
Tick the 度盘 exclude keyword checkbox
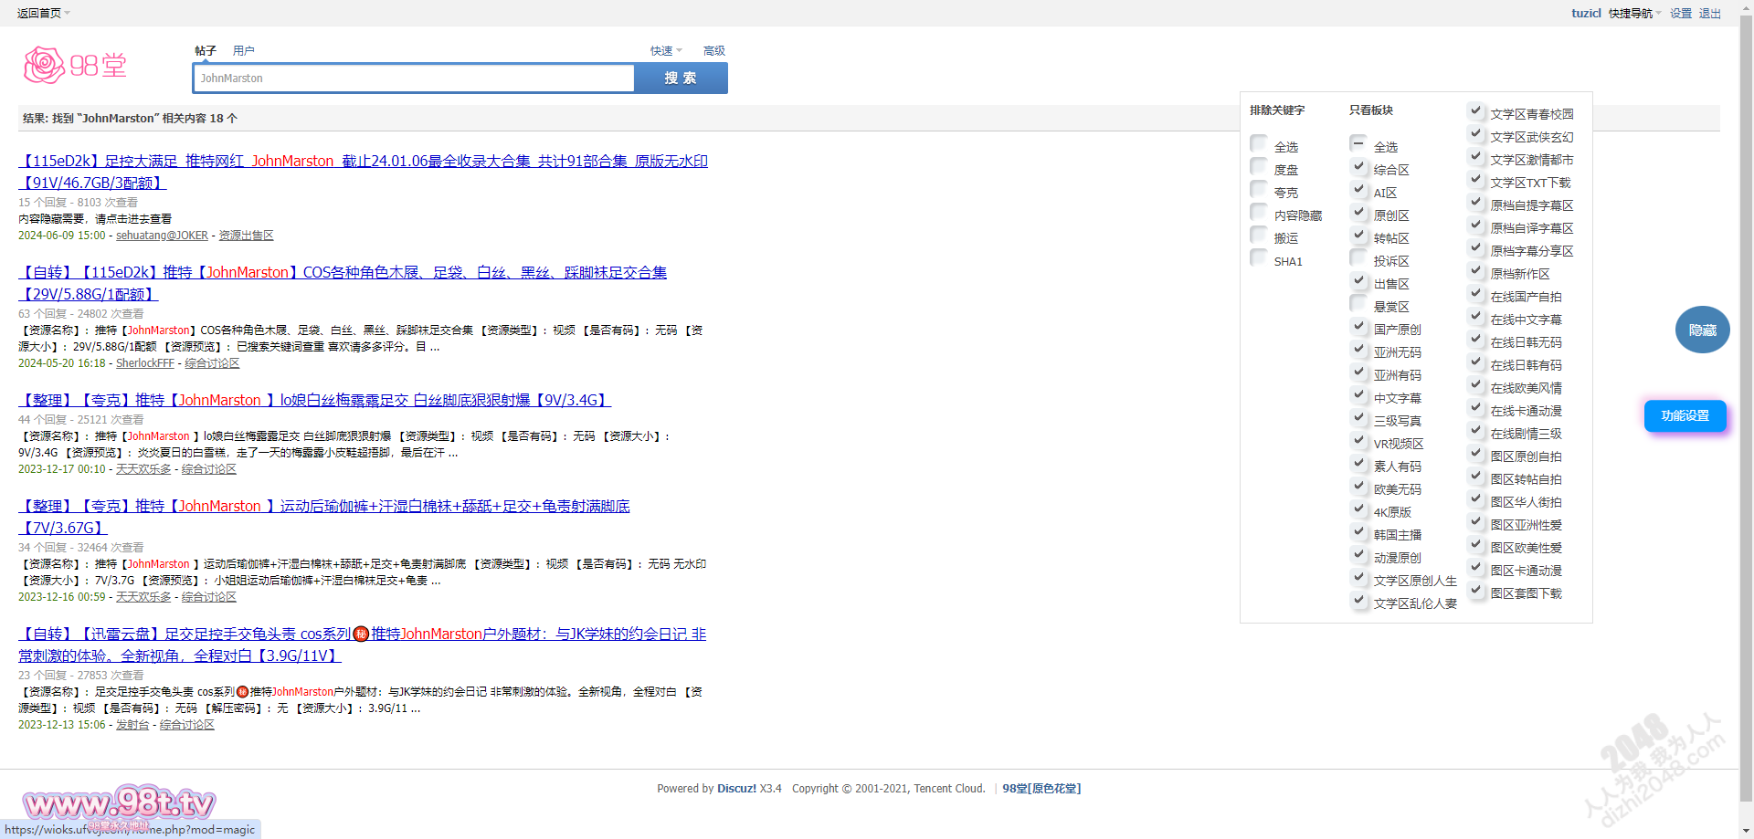point(1259,167)
